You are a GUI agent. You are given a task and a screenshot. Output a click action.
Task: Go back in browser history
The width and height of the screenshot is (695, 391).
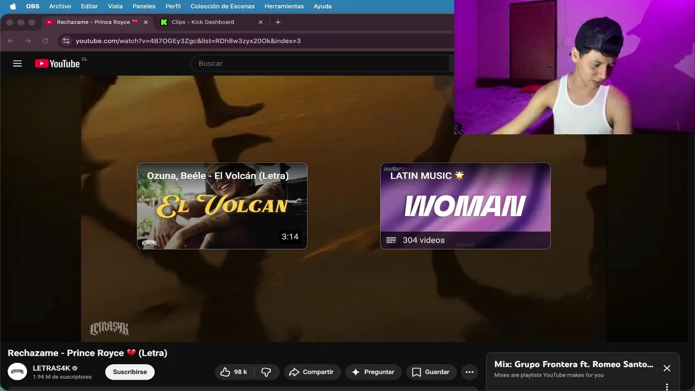[11, 41]
